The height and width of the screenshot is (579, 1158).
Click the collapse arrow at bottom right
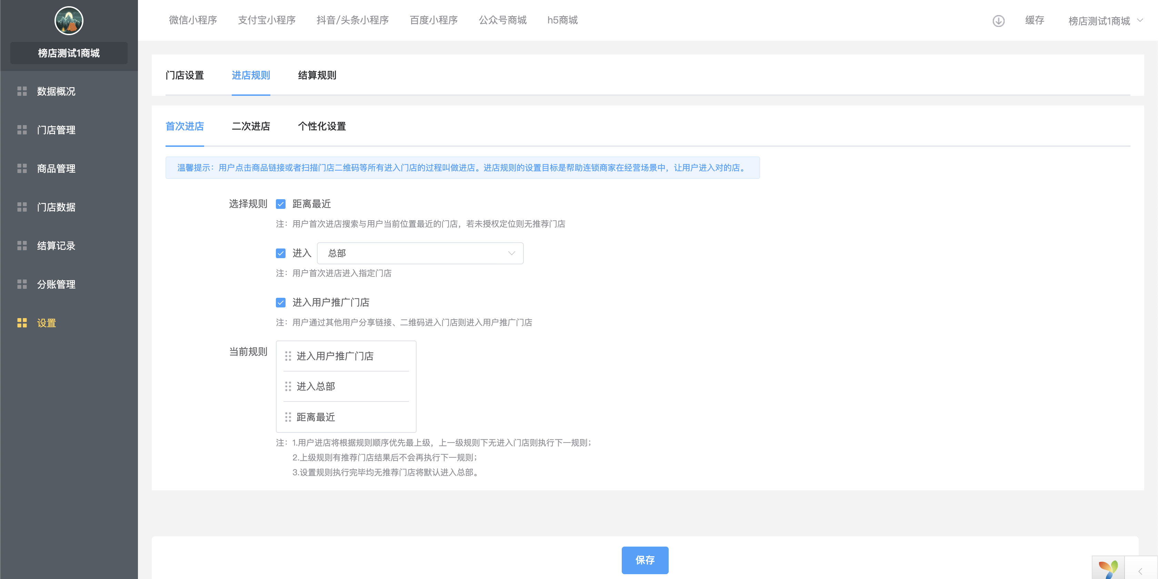click(1140, 571)
